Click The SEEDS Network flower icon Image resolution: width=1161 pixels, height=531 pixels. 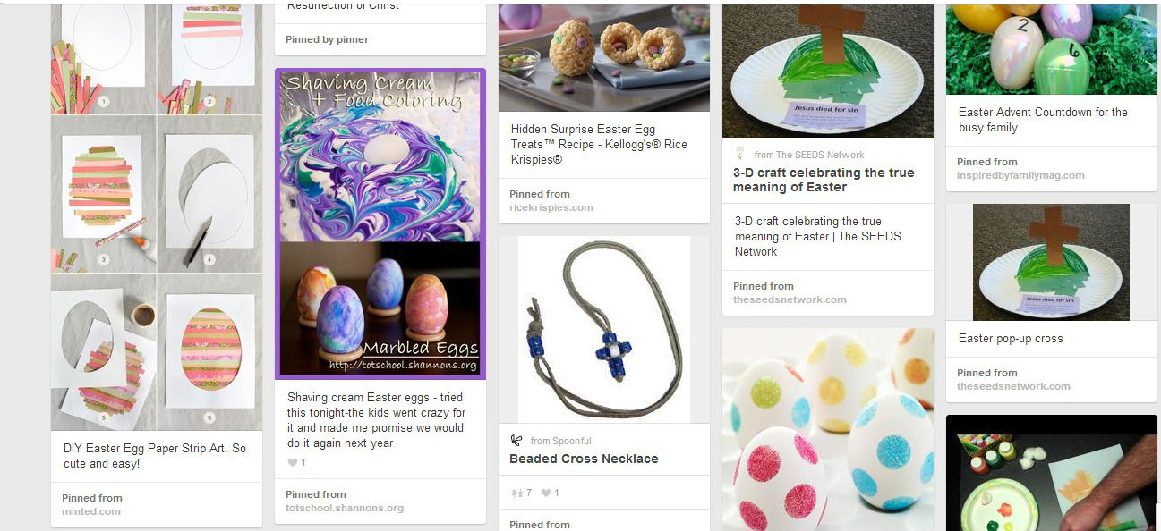point(739,154)
